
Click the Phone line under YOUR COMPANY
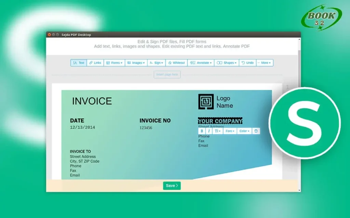pos(204,136)
